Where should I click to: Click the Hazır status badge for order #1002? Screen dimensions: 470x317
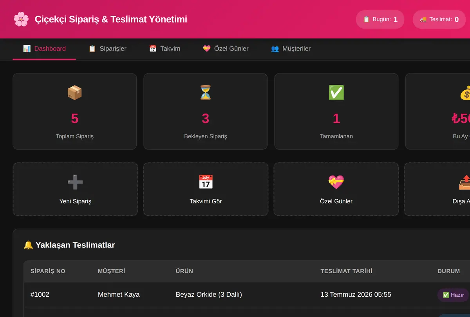(x=454, y=295)
